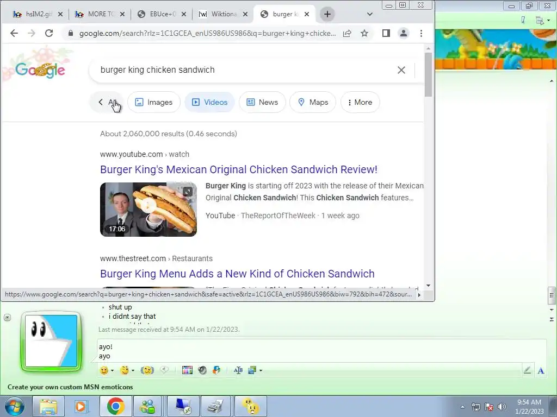Go forward in Chrome browser
Viewport: 557px width, 417px height.
point(31,33)
